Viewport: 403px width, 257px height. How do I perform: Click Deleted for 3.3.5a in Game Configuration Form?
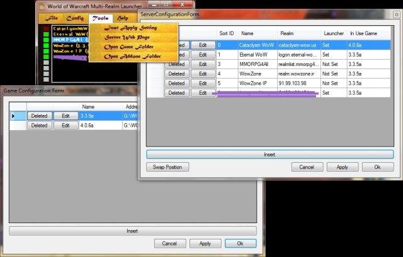coord(39,116)
